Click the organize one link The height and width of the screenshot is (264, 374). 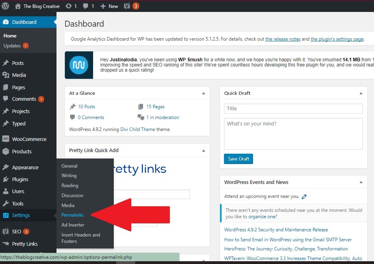pyautogui.click(x=263, y=217)
